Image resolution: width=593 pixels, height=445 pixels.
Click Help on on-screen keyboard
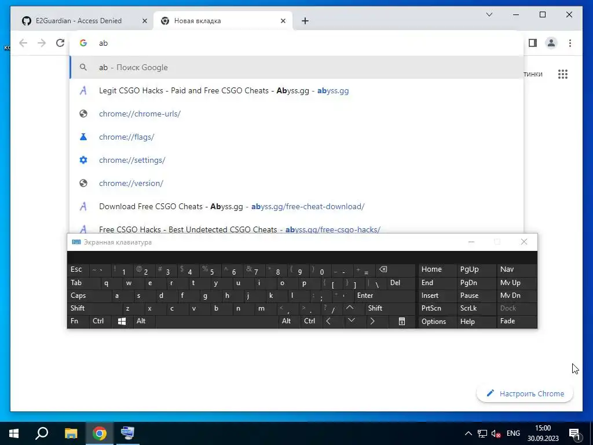[476, 321]
